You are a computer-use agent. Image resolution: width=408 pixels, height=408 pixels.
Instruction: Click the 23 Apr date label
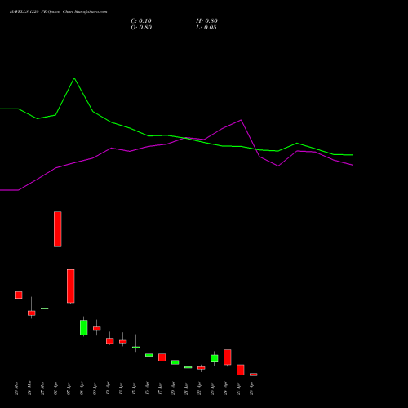coord(212,388)
